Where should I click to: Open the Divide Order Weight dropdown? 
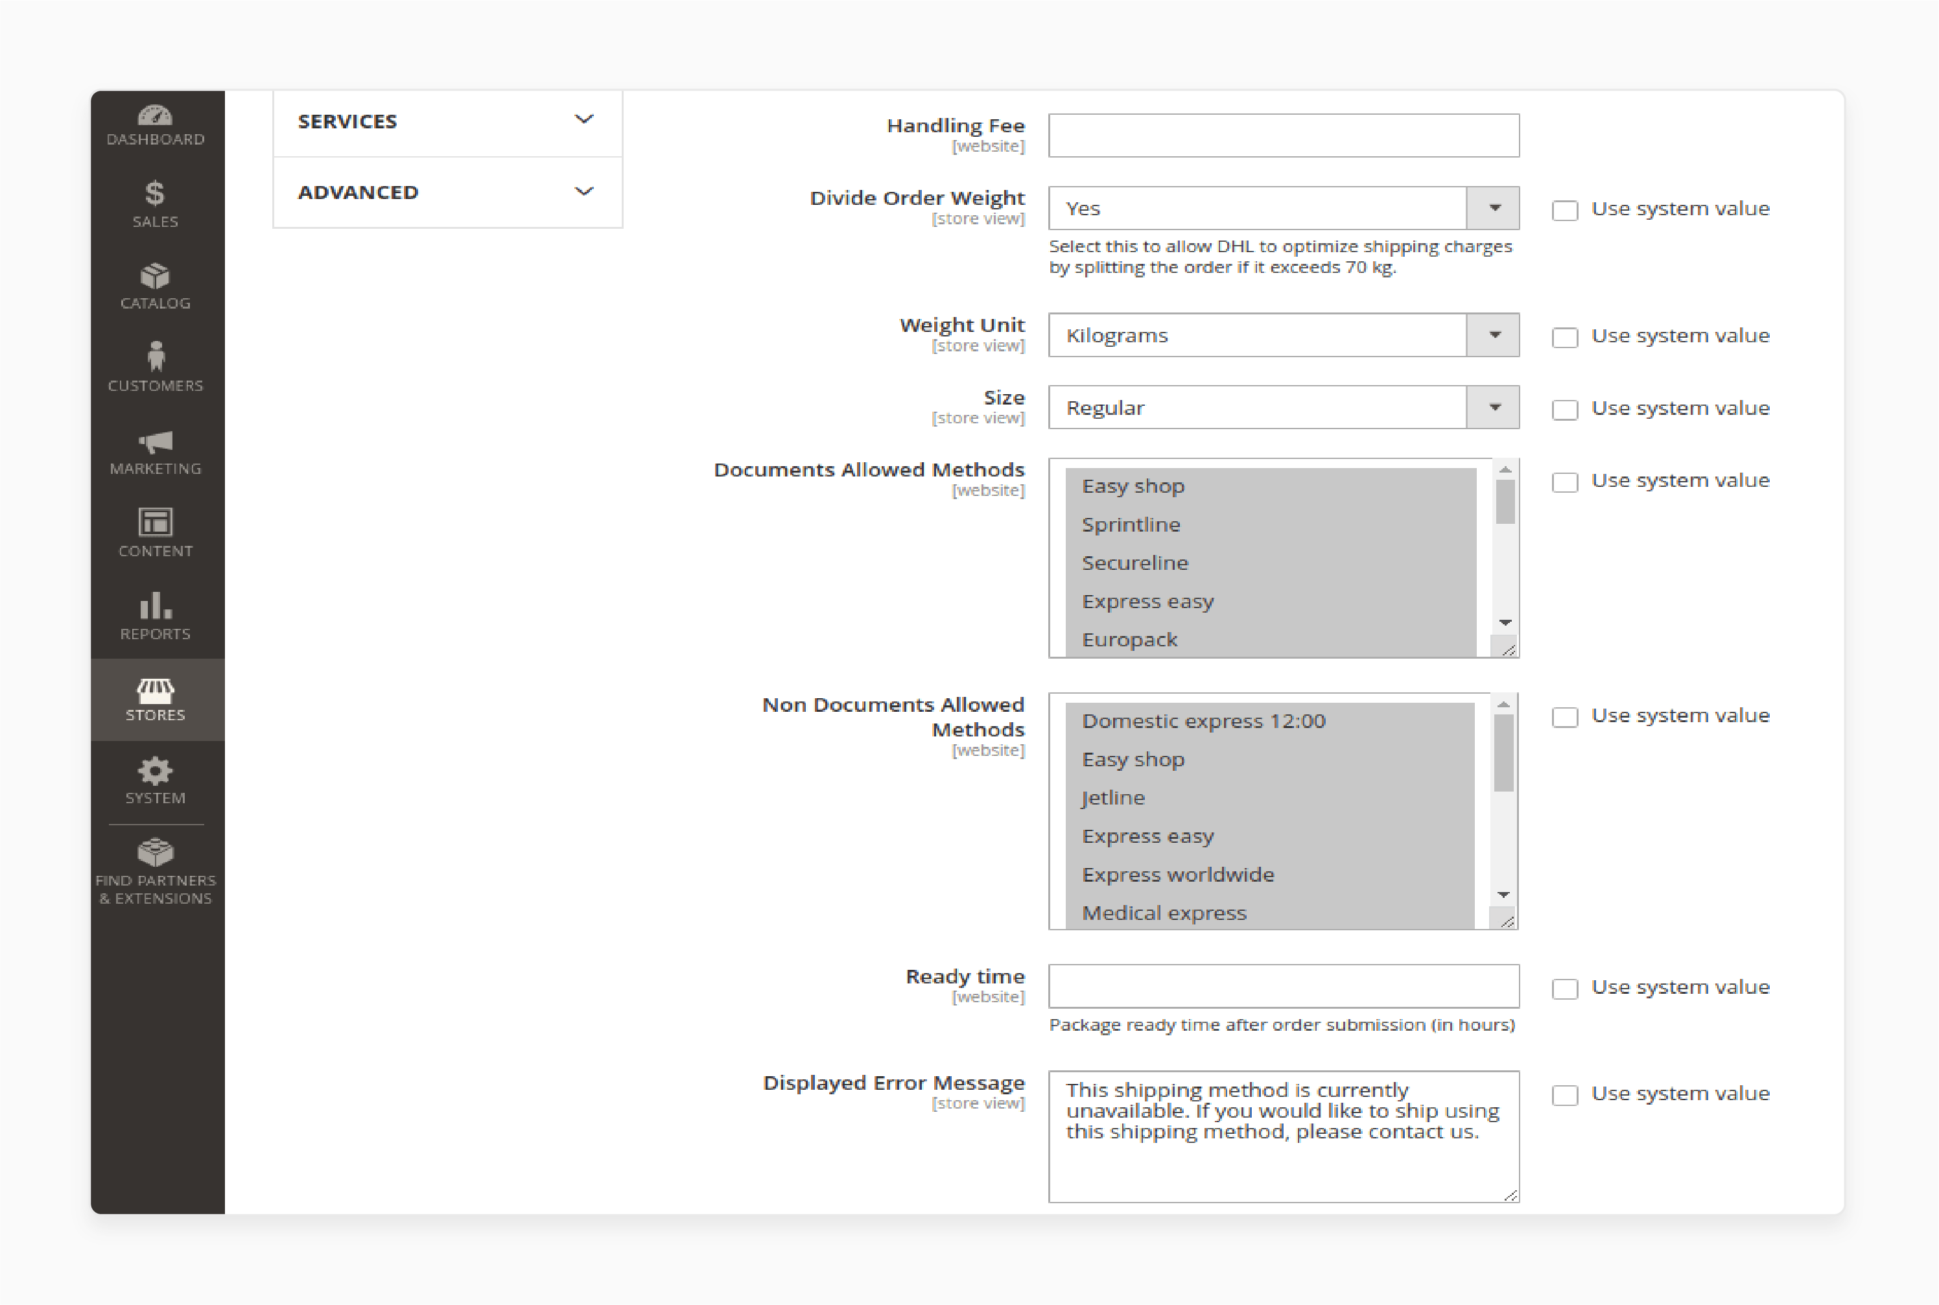tap(1283, 208)
